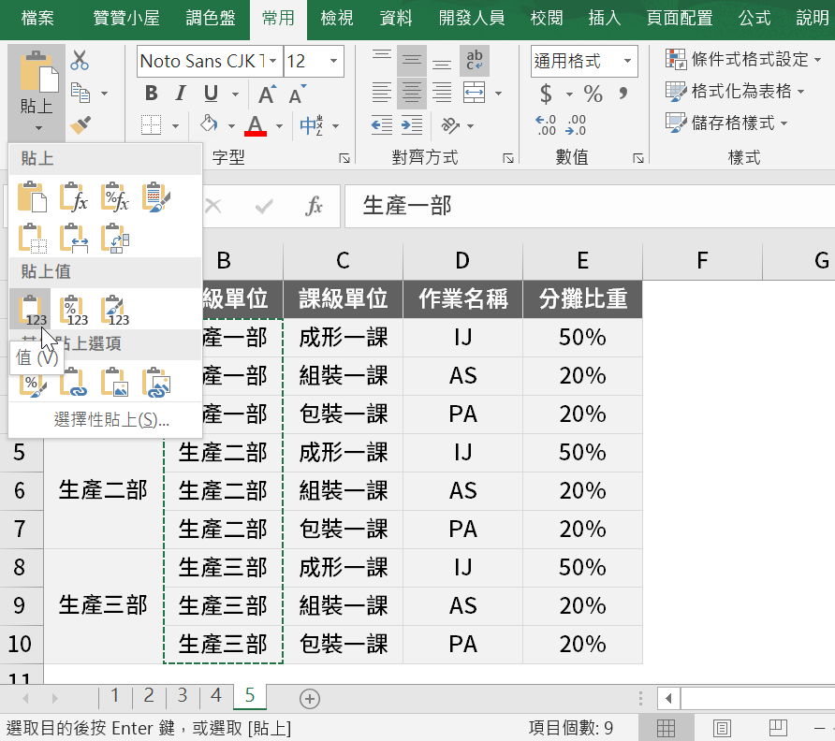Toggle Italic formatting

[x=181, y=94]
